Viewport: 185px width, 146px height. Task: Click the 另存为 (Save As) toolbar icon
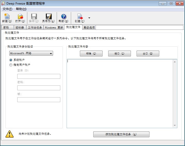(x=48, y=17)
